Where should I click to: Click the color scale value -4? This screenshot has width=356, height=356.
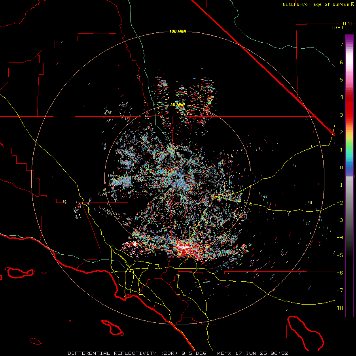click(340, 237)
